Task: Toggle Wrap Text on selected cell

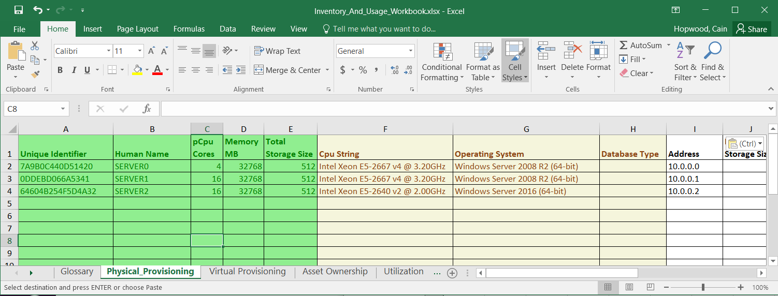Action: 277,51
